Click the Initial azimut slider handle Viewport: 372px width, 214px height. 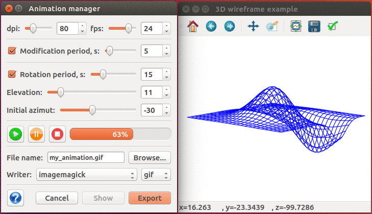point(92,110)
